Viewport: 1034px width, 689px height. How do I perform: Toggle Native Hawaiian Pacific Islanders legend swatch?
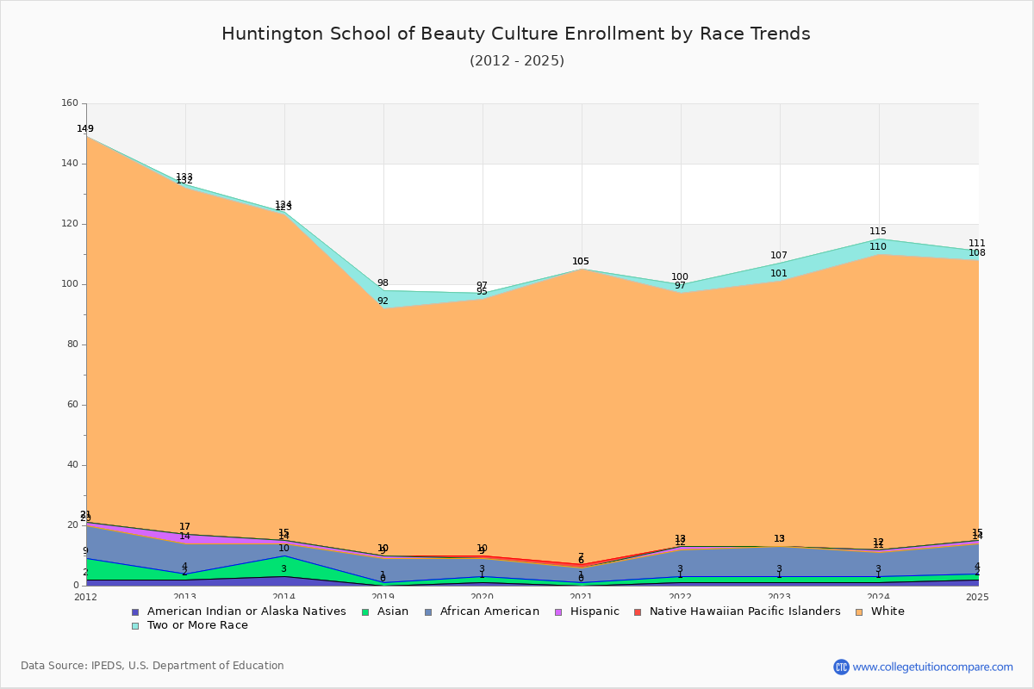coord(638,611)
